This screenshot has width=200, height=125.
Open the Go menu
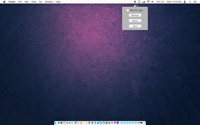coord(40,2)
